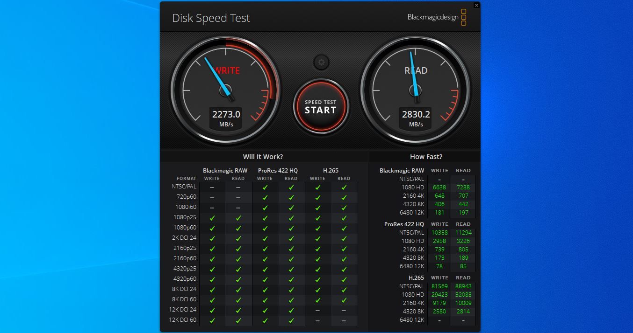Click Blackmagic RAW 1080 HD read value 7238
This screenshot has height=333, width=633.
pos(463,187)
